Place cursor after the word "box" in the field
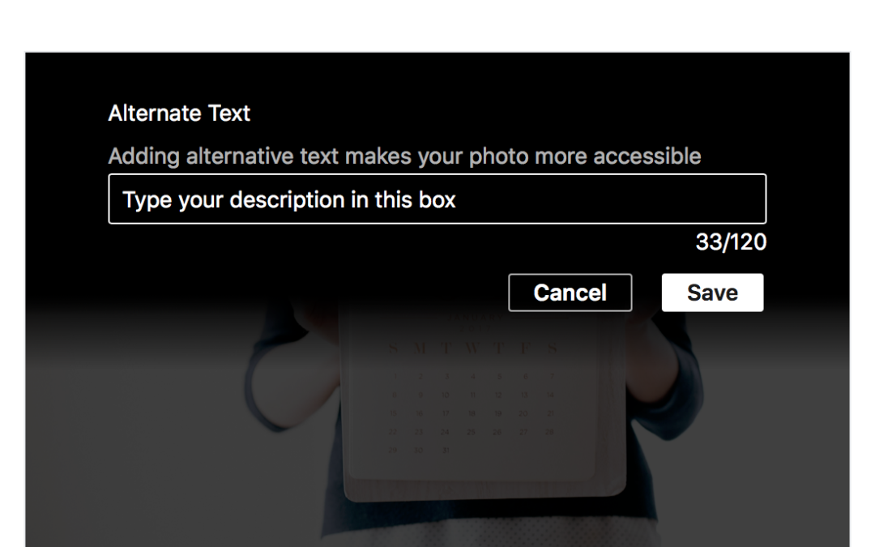This screenshot has height=547, width=875. pos(457,199)
